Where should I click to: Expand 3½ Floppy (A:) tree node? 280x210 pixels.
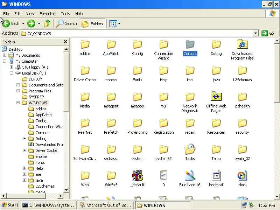pos(11,67)
